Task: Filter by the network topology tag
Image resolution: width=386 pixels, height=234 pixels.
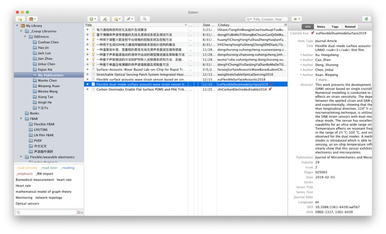Action: 49,198
